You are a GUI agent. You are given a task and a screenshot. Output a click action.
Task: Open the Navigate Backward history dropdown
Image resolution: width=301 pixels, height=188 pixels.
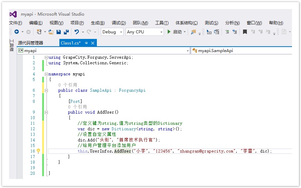coord(23,32)
